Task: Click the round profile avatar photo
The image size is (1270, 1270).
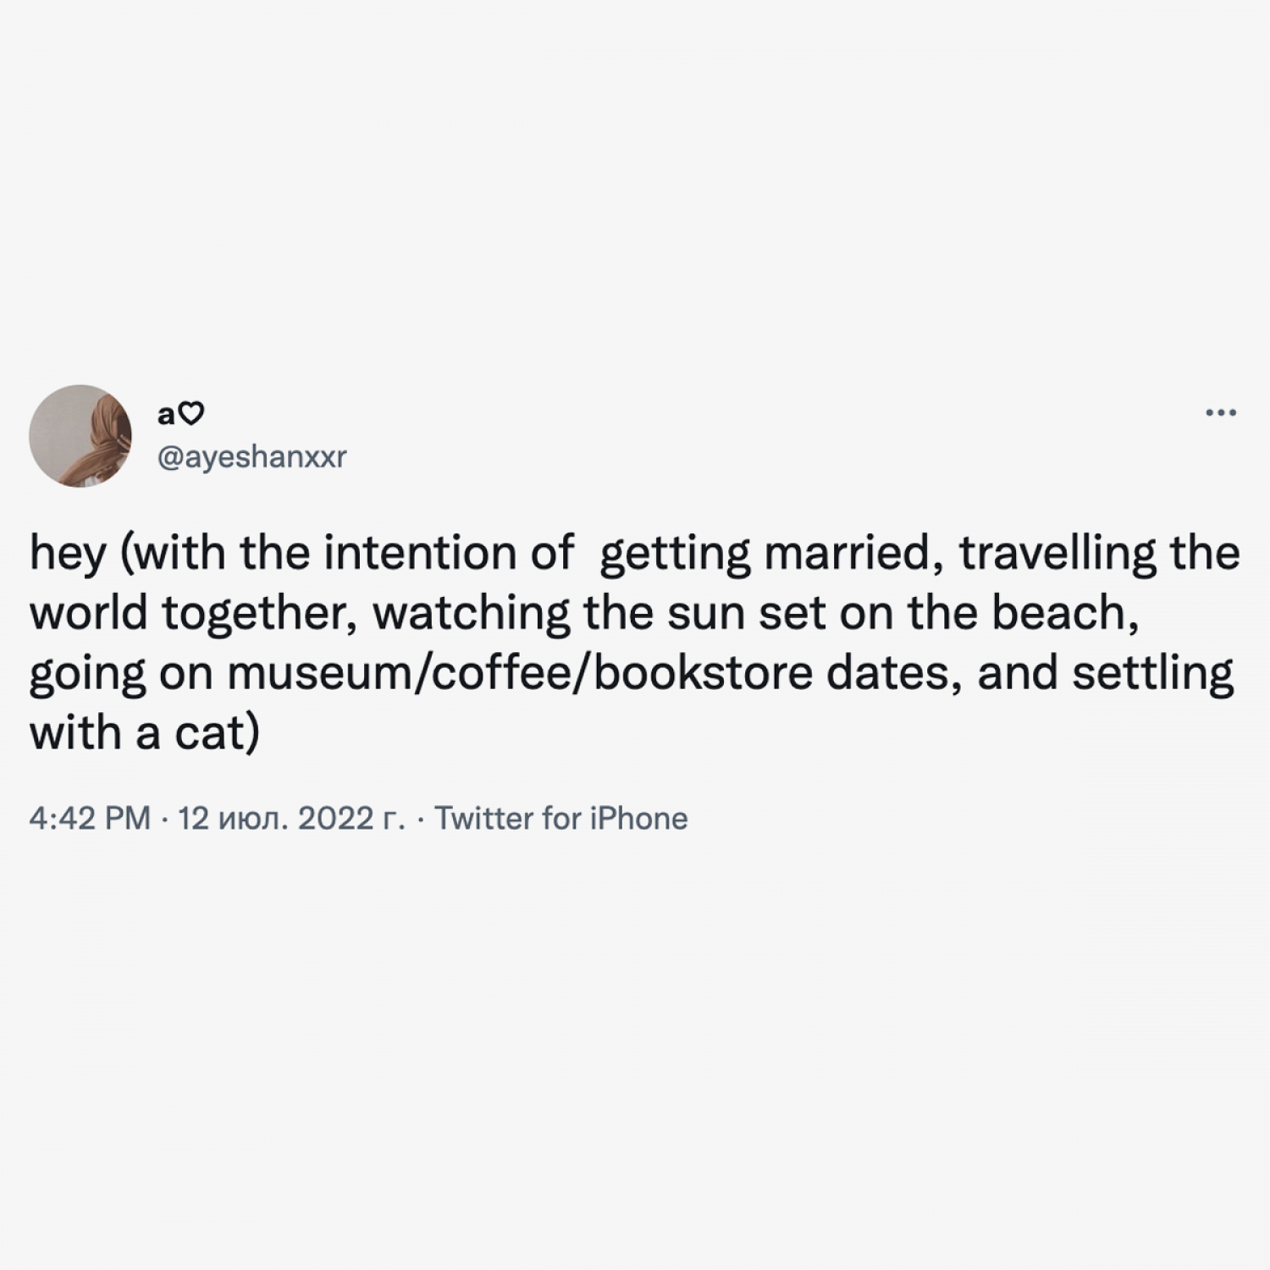Action: tap(80, 436)
